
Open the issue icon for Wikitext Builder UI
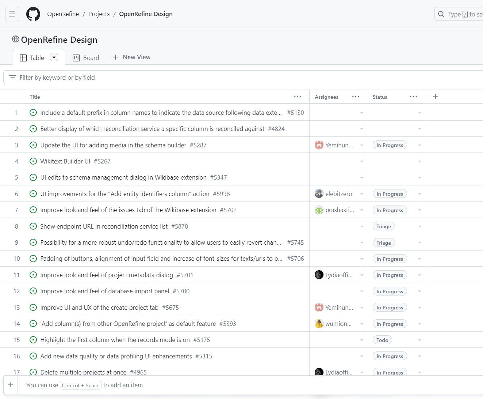click(33, 161)
